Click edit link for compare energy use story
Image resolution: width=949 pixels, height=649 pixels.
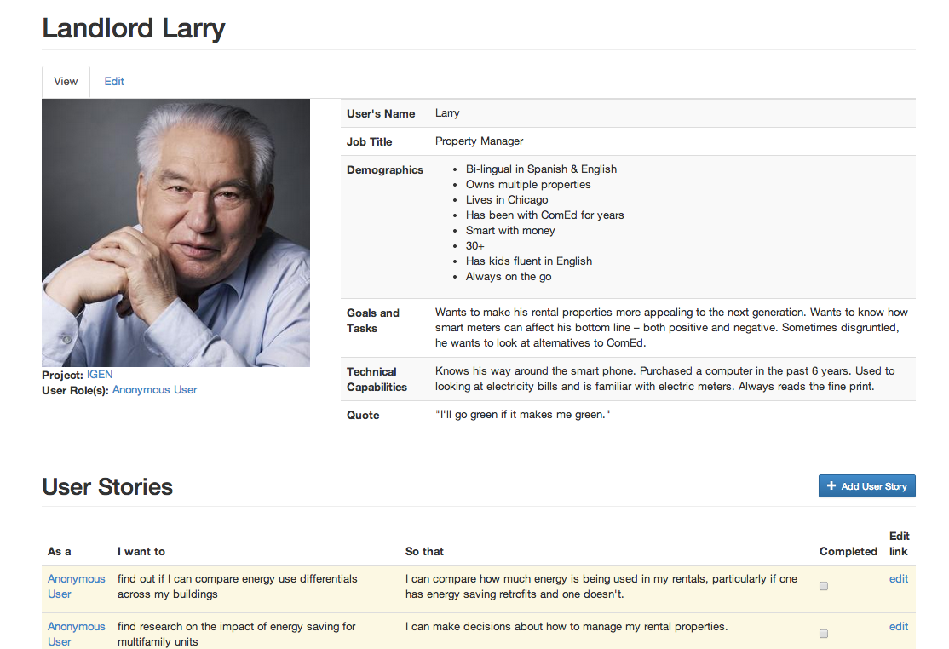[x=899, y=579]
